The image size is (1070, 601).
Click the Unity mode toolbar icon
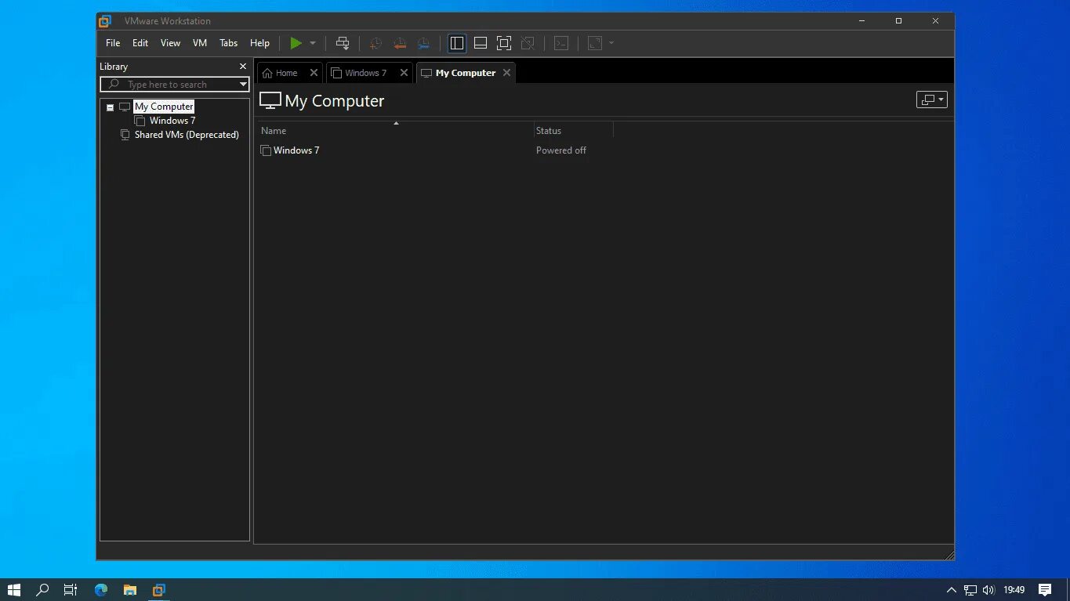[528, 43]
